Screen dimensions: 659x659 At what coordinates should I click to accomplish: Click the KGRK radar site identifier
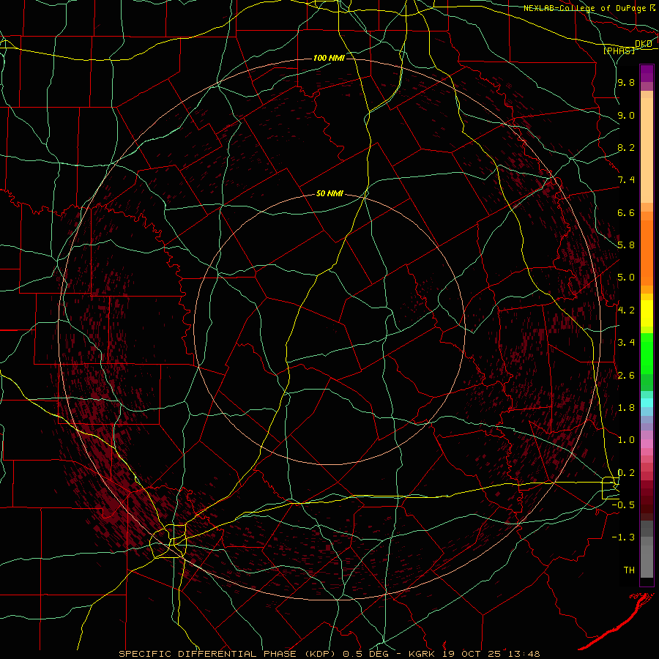422,654
